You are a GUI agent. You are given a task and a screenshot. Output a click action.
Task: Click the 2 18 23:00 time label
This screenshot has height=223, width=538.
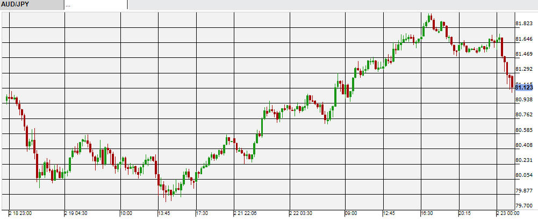click(x=20, y=213)
